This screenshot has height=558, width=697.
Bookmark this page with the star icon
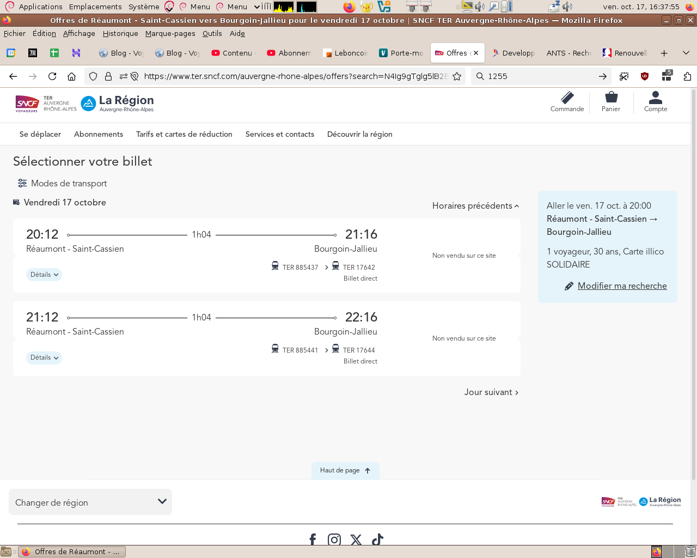click(x=457, y=76)
